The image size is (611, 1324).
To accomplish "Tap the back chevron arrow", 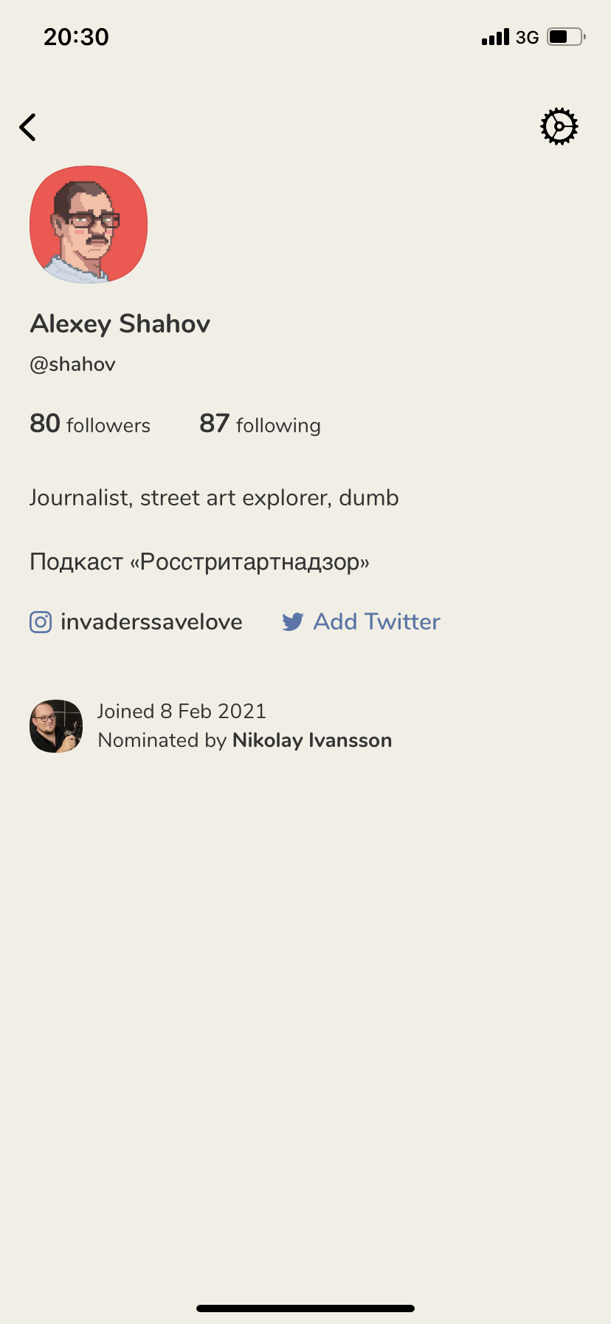I will [28, 127].
